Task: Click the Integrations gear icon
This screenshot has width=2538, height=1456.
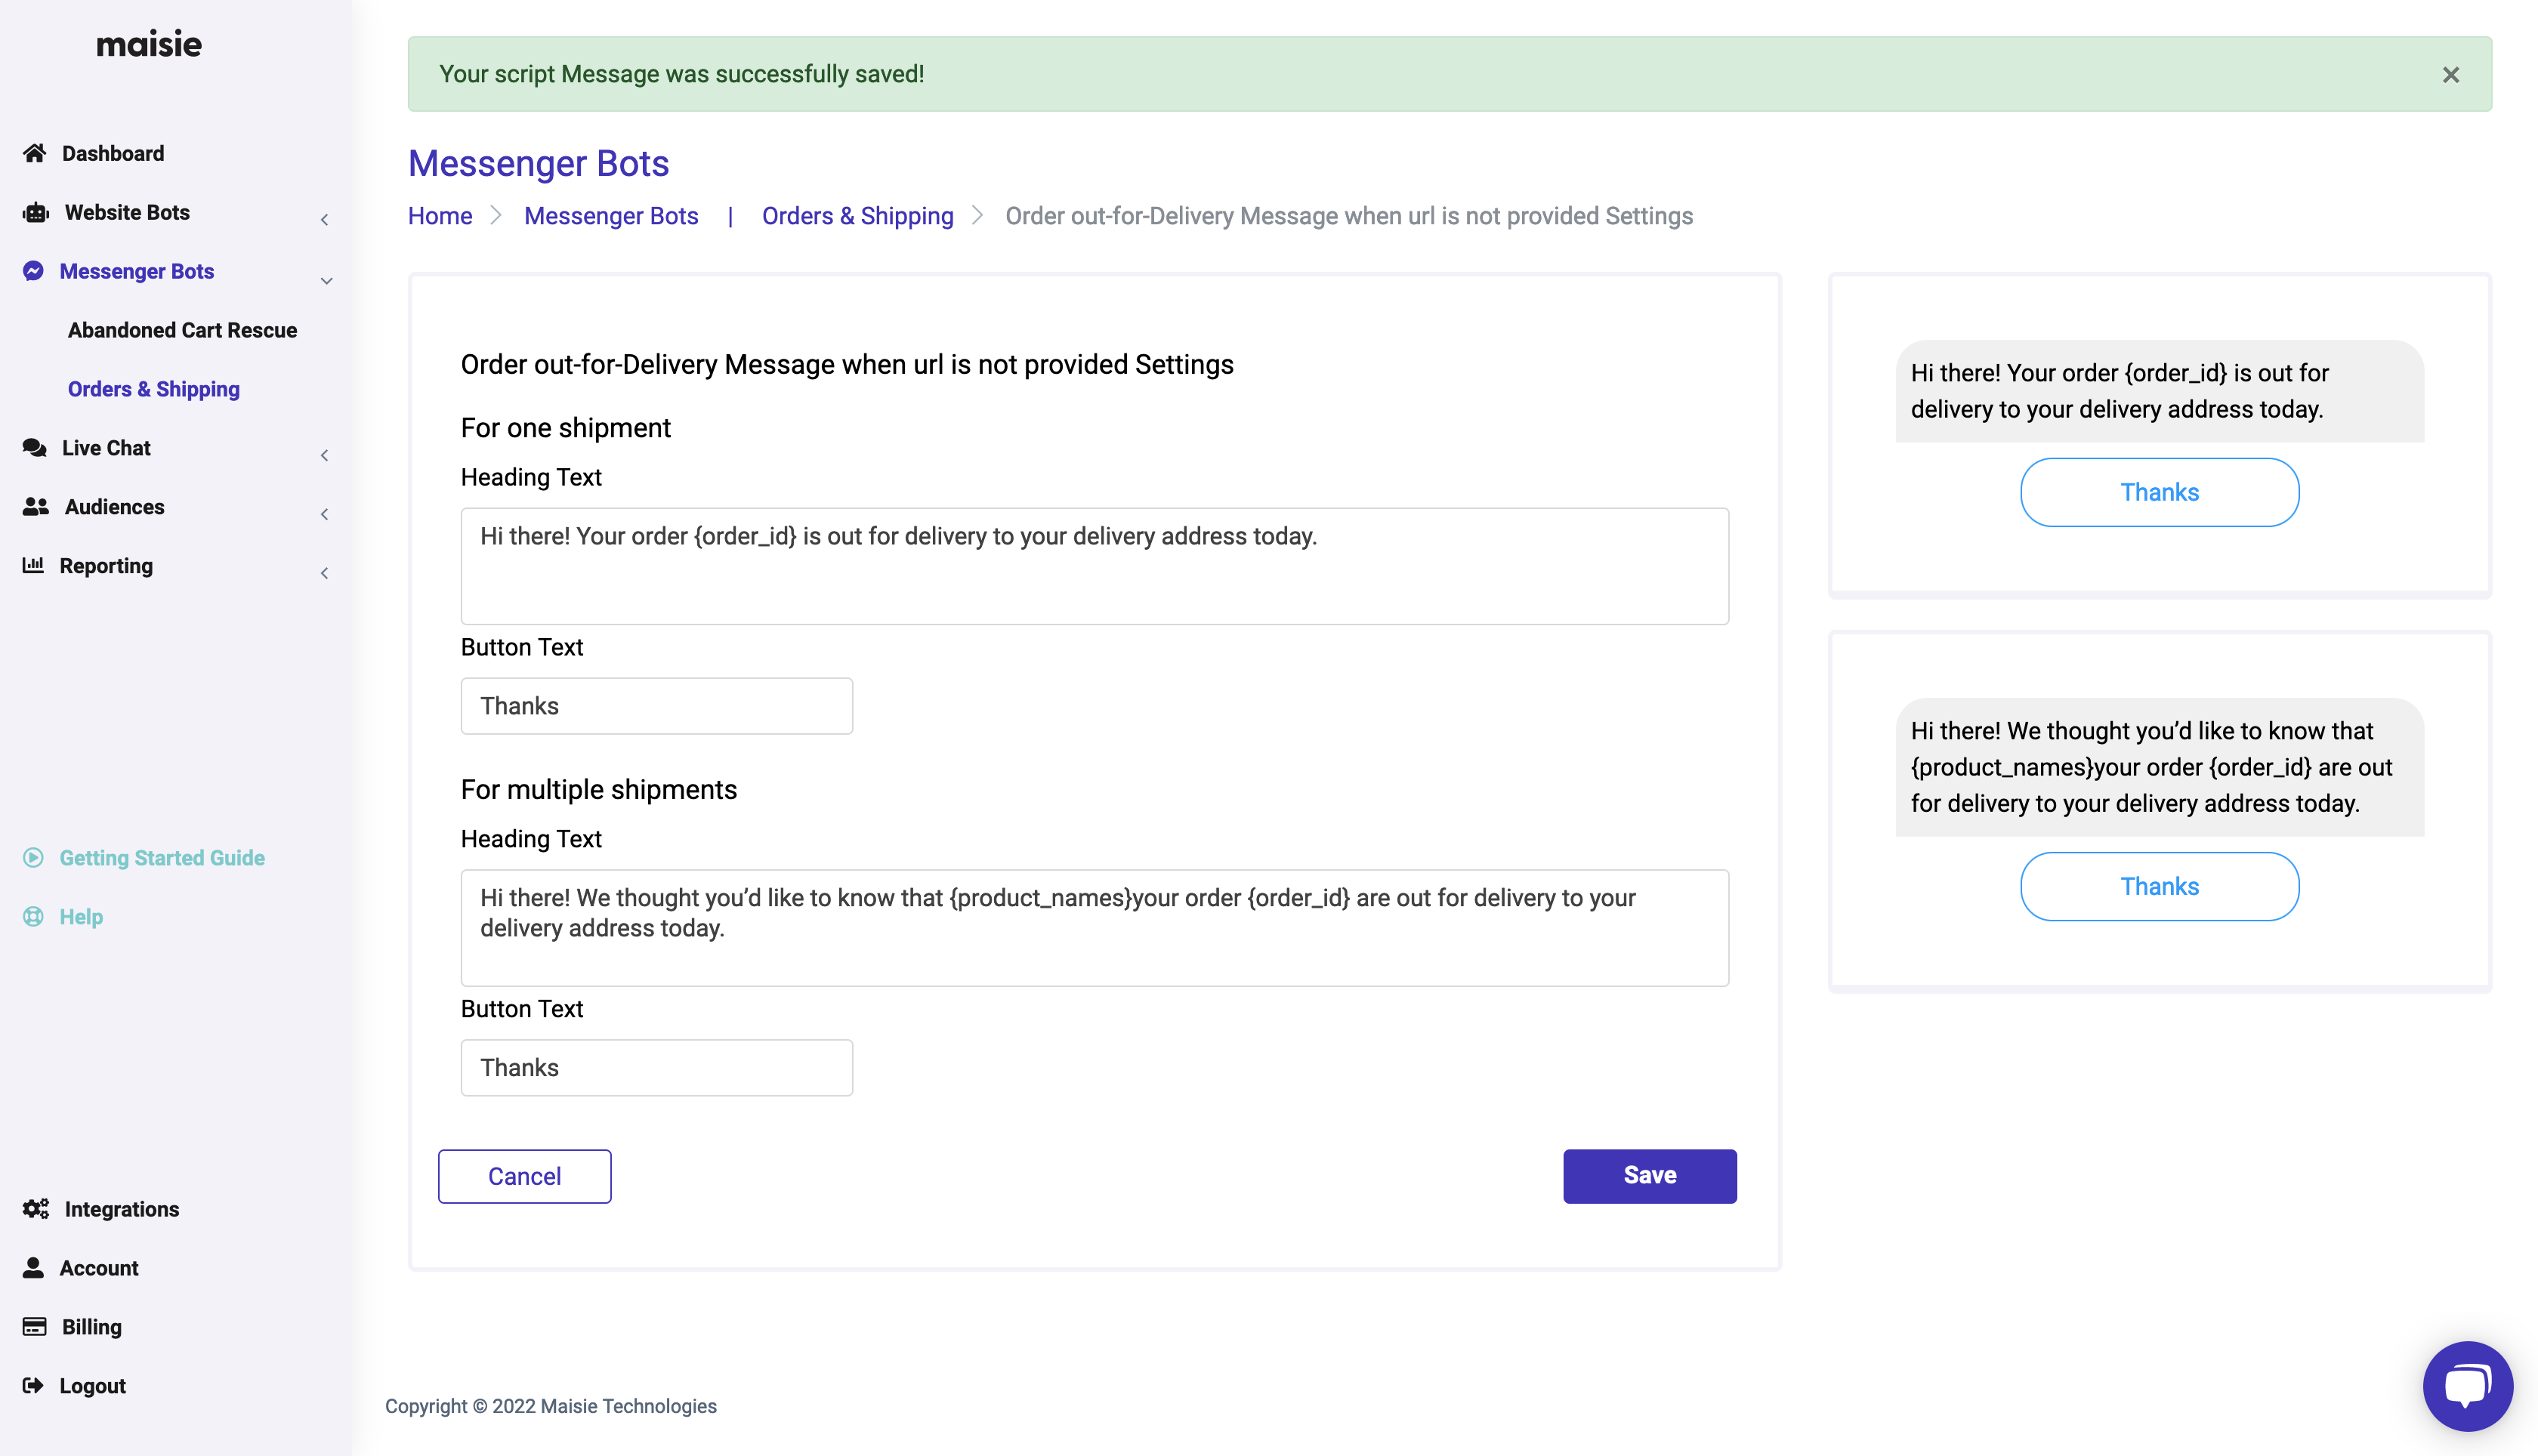Action: point(35,1208)
